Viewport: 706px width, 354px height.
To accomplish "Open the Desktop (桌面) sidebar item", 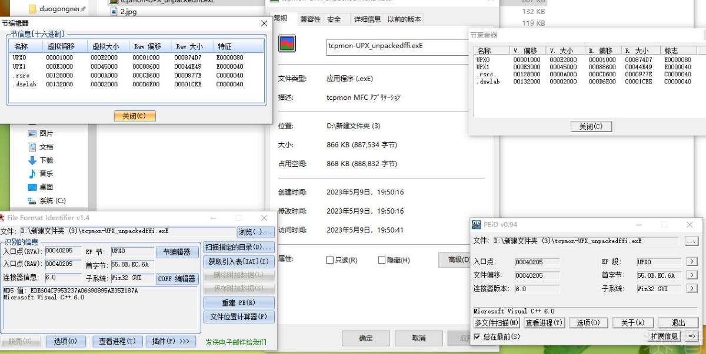I will point(40,187).
